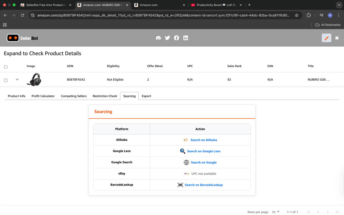344x215 pixels.
Task: Click the Sales Rank column header
Action: point(234,66)
